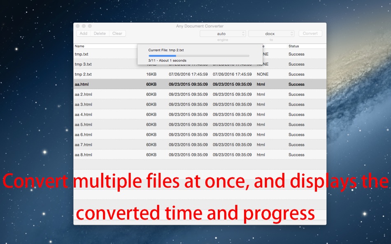
Task: Click the conversion progress bar
Action: pyautogui.click(x=199, y=56)
